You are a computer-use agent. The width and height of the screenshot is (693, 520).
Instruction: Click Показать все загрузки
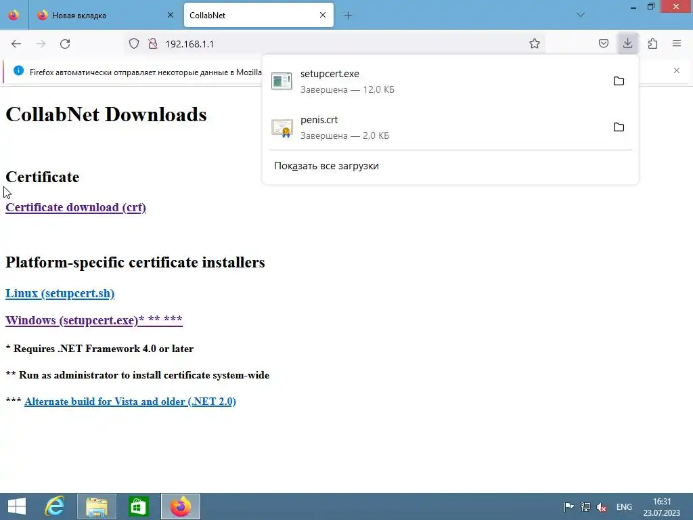(x=326, y=166)
